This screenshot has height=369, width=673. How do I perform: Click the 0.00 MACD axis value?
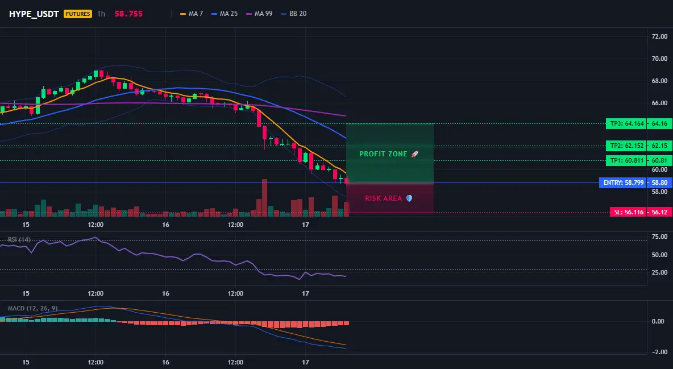[658, 321]
